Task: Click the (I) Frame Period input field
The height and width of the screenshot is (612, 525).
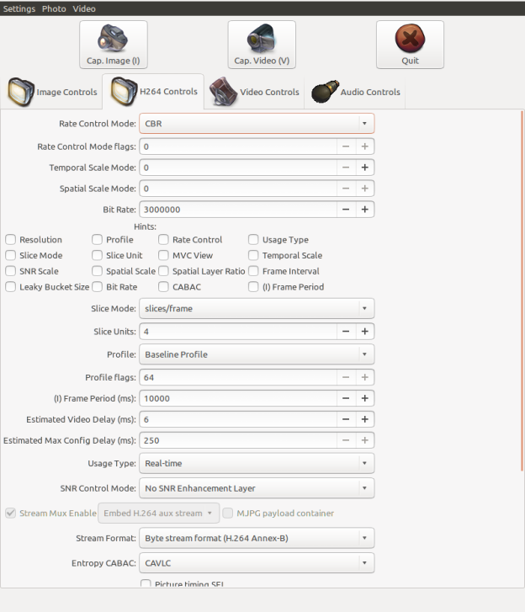Action: click(238, 398)
